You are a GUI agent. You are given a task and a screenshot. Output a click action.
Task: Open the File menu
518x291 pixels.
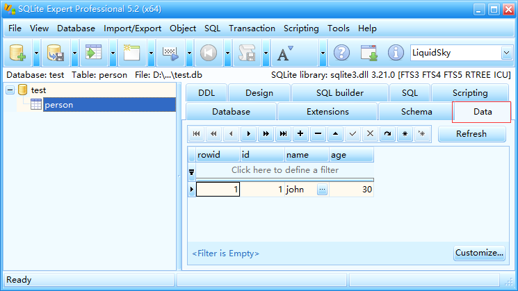coord(15,28)
